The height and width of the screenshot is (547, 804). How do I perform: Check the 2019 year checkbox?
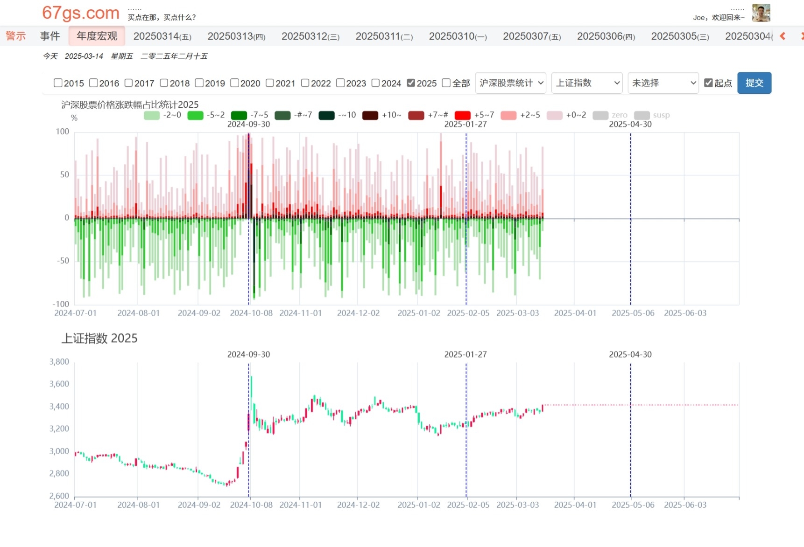coord(199,83)
